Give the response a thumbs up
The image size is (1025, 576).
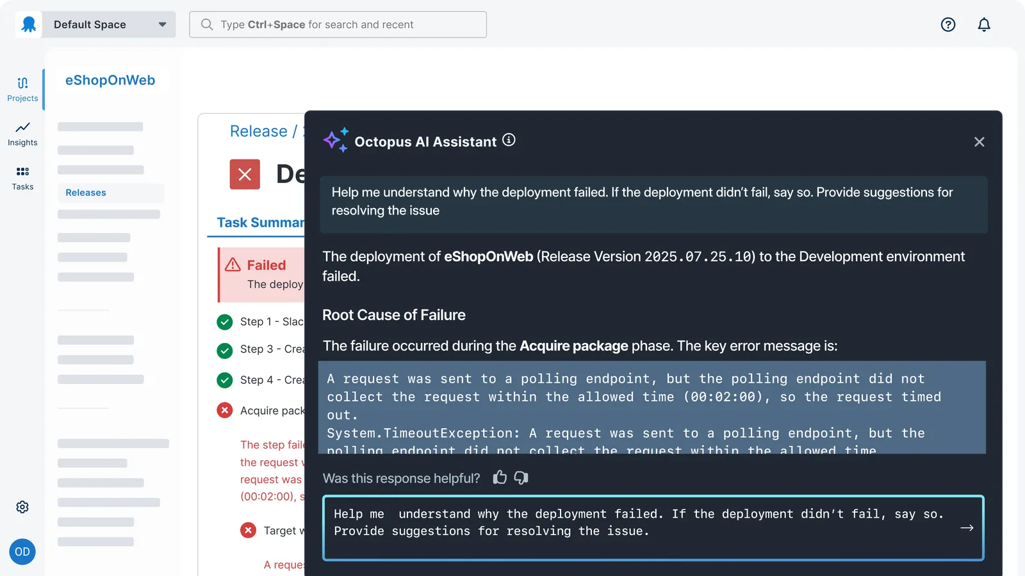(x=500, y=477)
